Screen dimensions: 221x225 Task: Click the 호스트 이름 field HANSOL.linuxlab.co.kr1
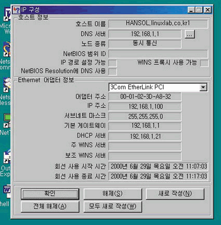pos(158,24)
